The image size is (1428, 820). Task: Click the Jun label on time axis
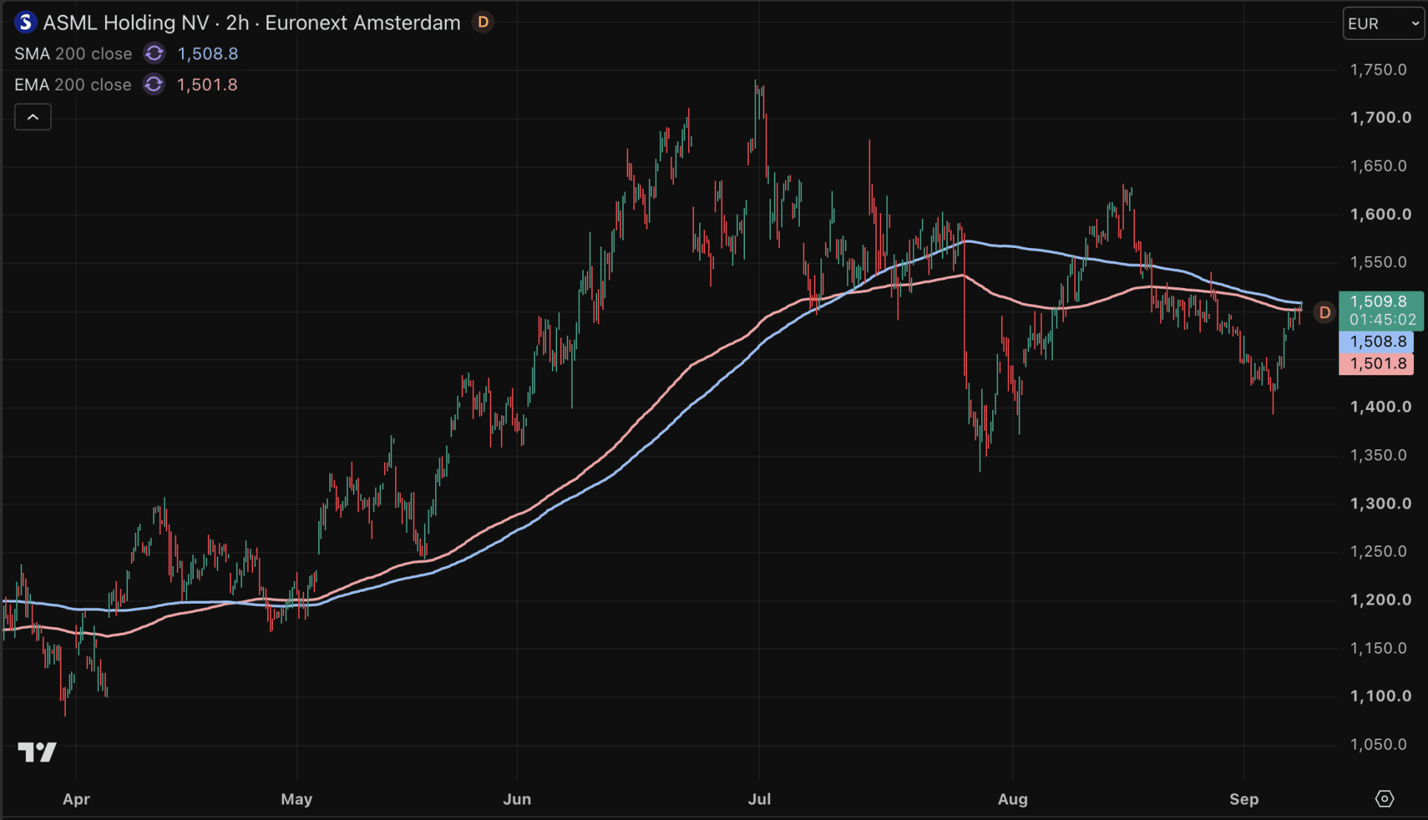517,799
